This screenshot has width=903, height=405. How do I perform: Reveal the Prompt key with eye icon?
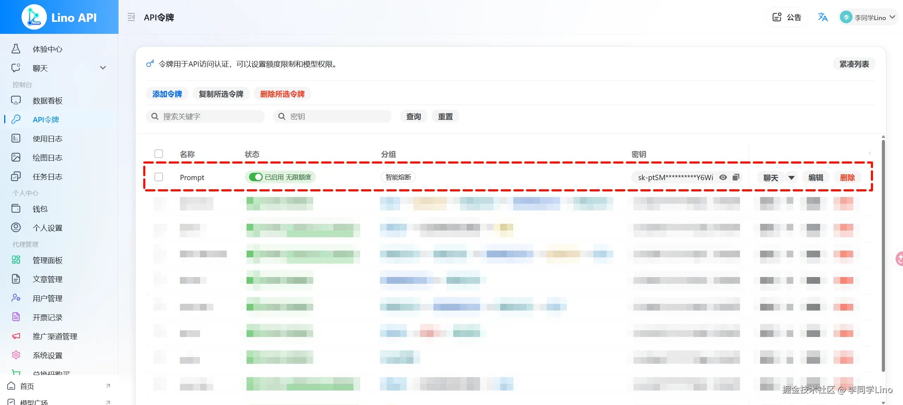coord(723,177)
